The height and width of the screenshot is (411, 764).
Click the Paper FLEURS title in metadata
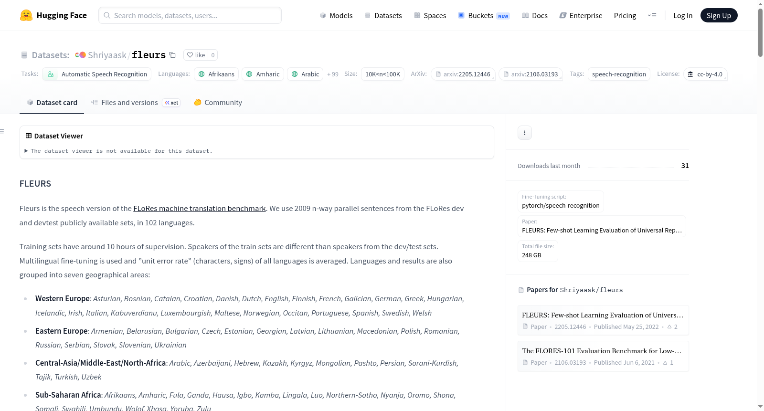point(602,231)
